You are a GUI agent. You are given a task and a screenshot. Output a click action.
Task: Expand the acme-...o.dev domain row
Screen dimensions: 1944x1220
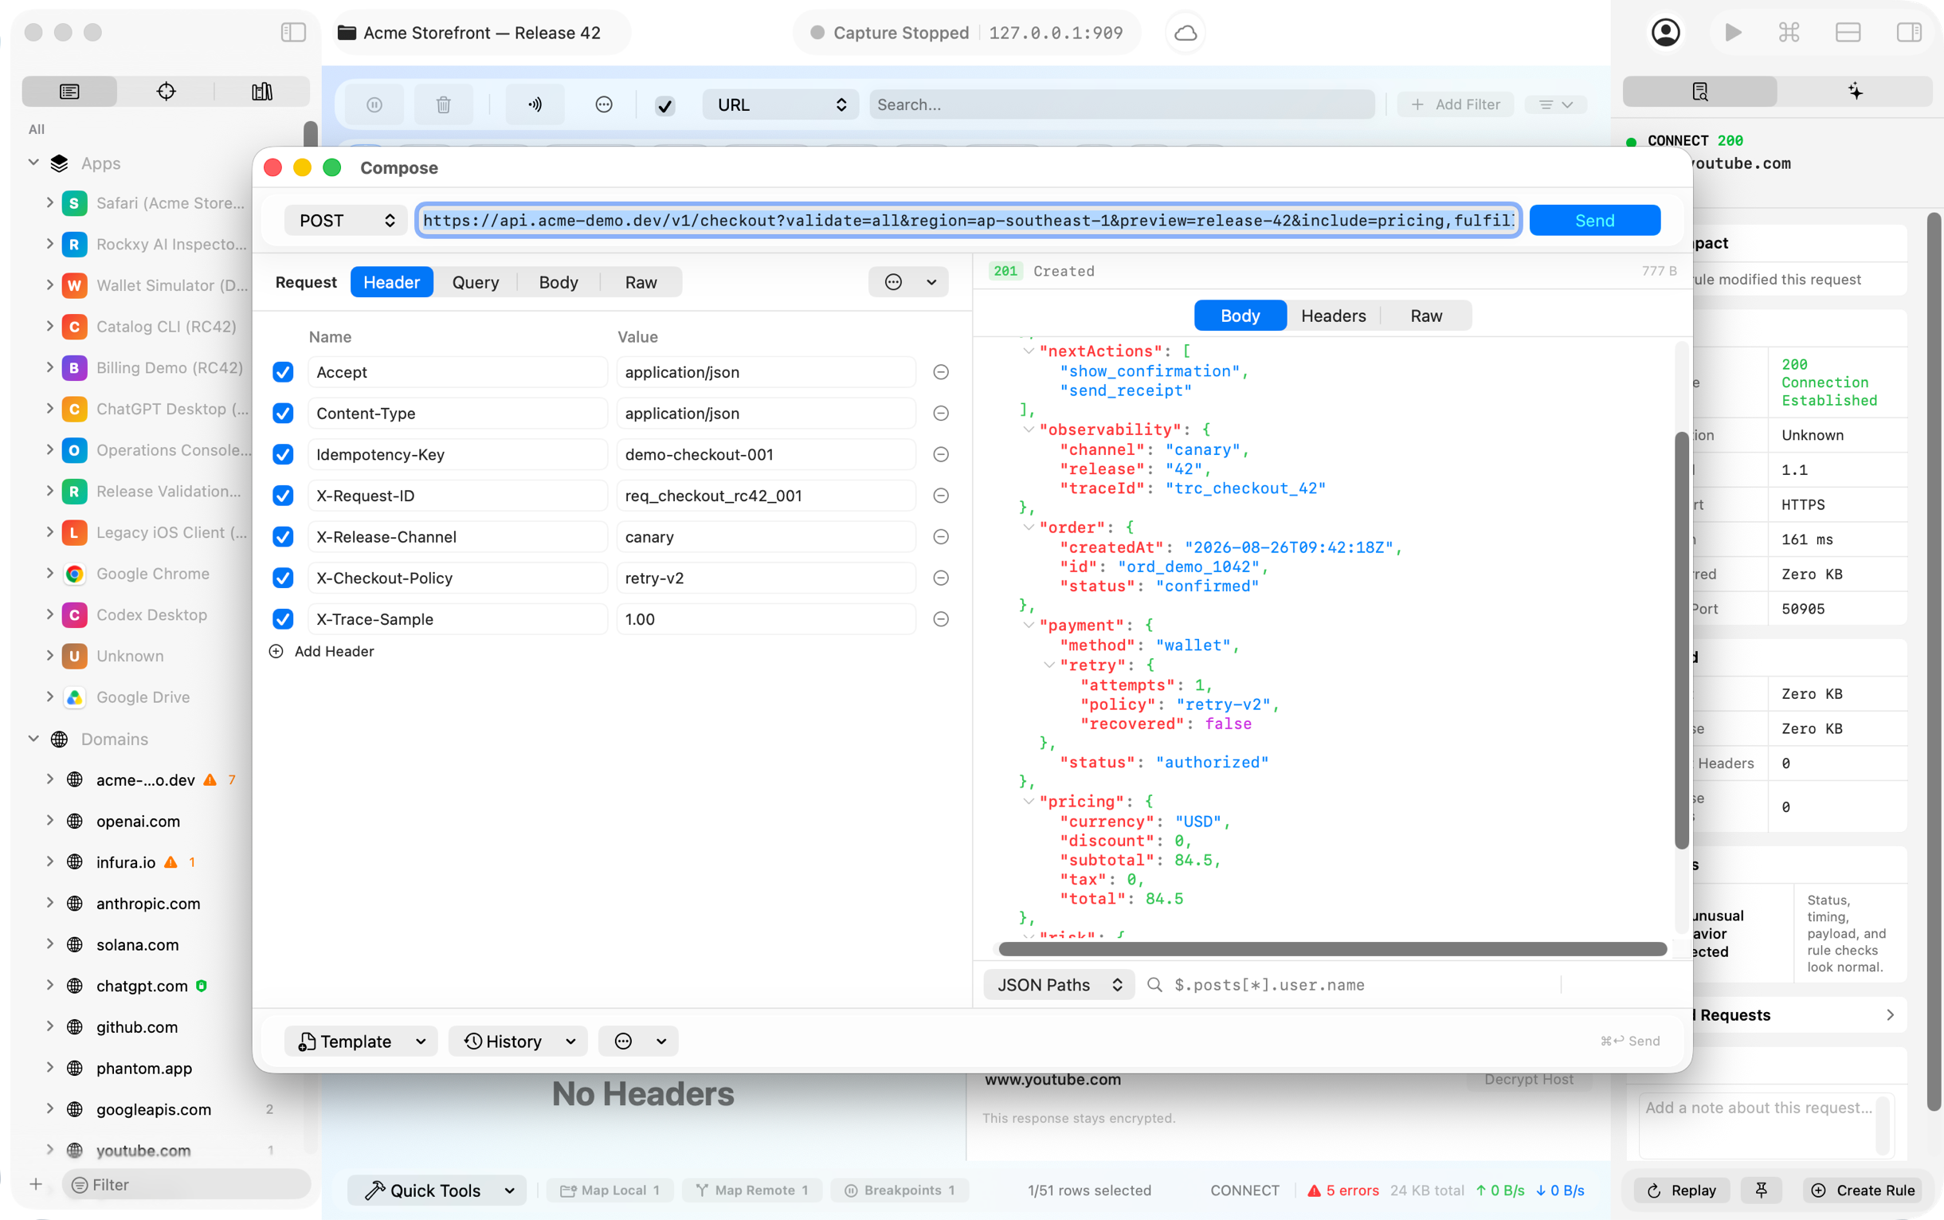coord(50,779)
